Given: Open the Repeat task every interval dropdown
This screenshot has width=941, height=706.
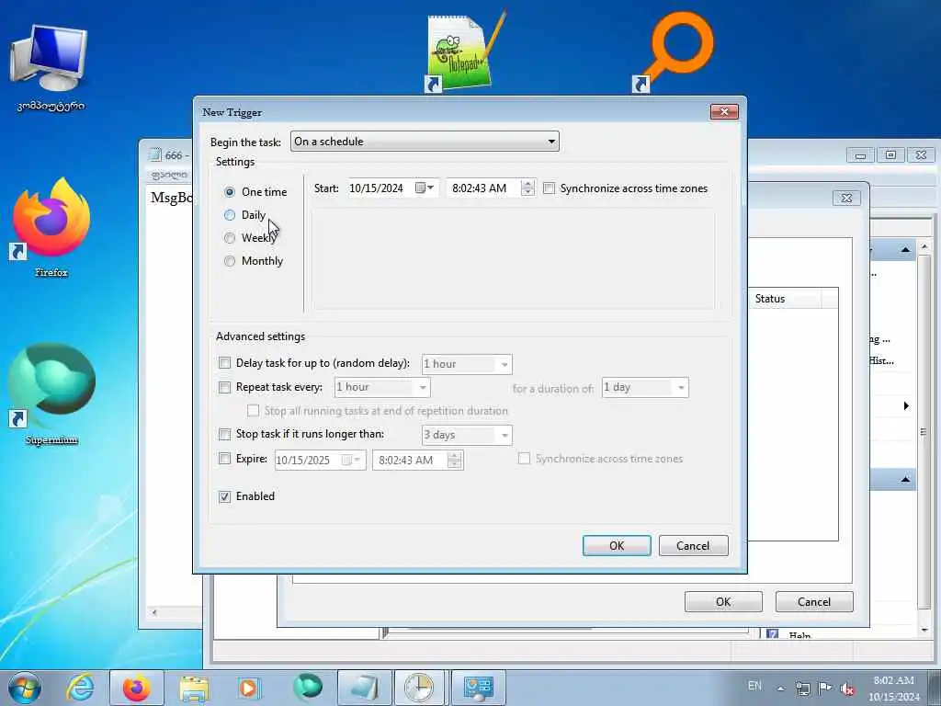Looking at the screenshot, I should point(382,387).
